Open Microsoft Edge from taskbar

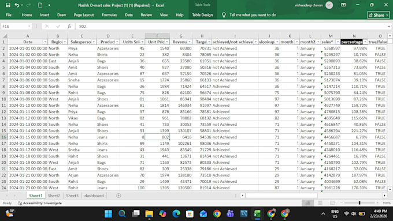point(176,213)
